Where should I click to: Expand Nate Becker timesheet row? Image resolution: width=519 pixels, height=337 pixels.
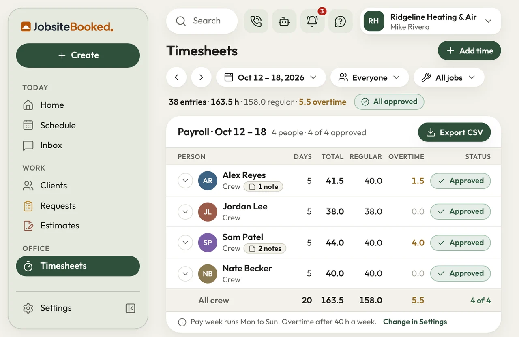[x=185, y=274]
